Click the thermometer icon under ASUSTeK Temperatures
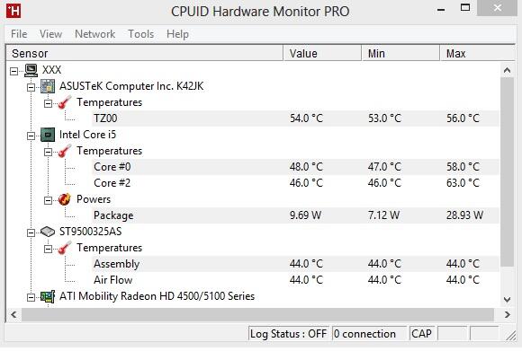 point(64,102)
